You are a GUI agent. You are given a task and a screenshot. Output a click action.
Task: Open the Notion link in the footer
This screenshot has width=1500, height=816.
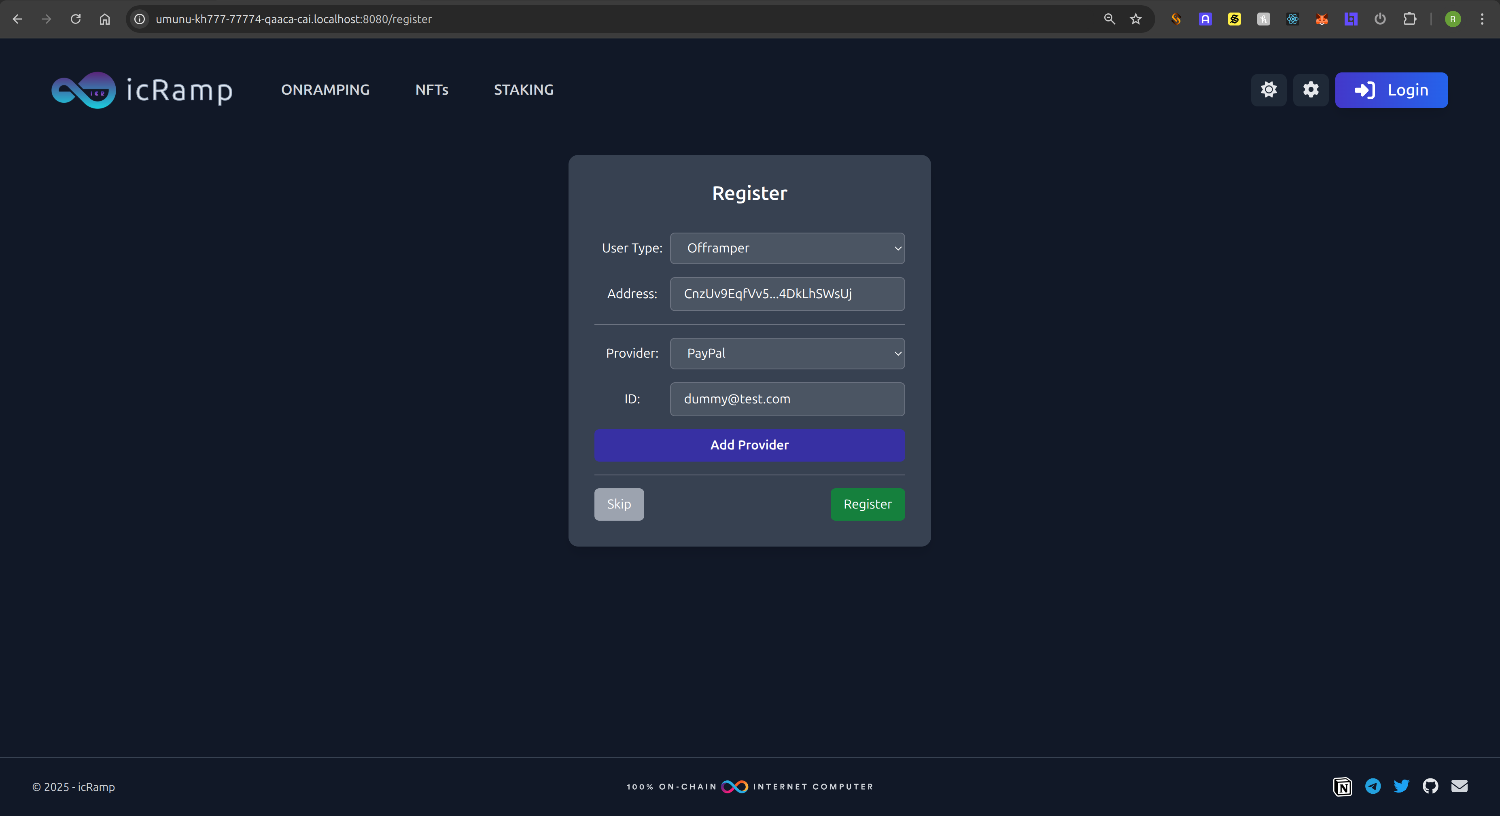point(1342,786)
